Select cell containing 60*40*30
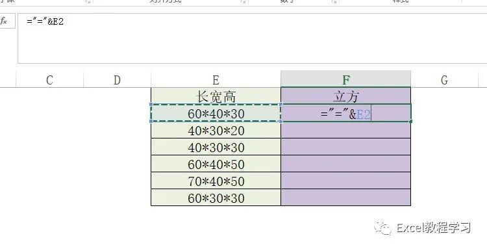 point(216,113)
